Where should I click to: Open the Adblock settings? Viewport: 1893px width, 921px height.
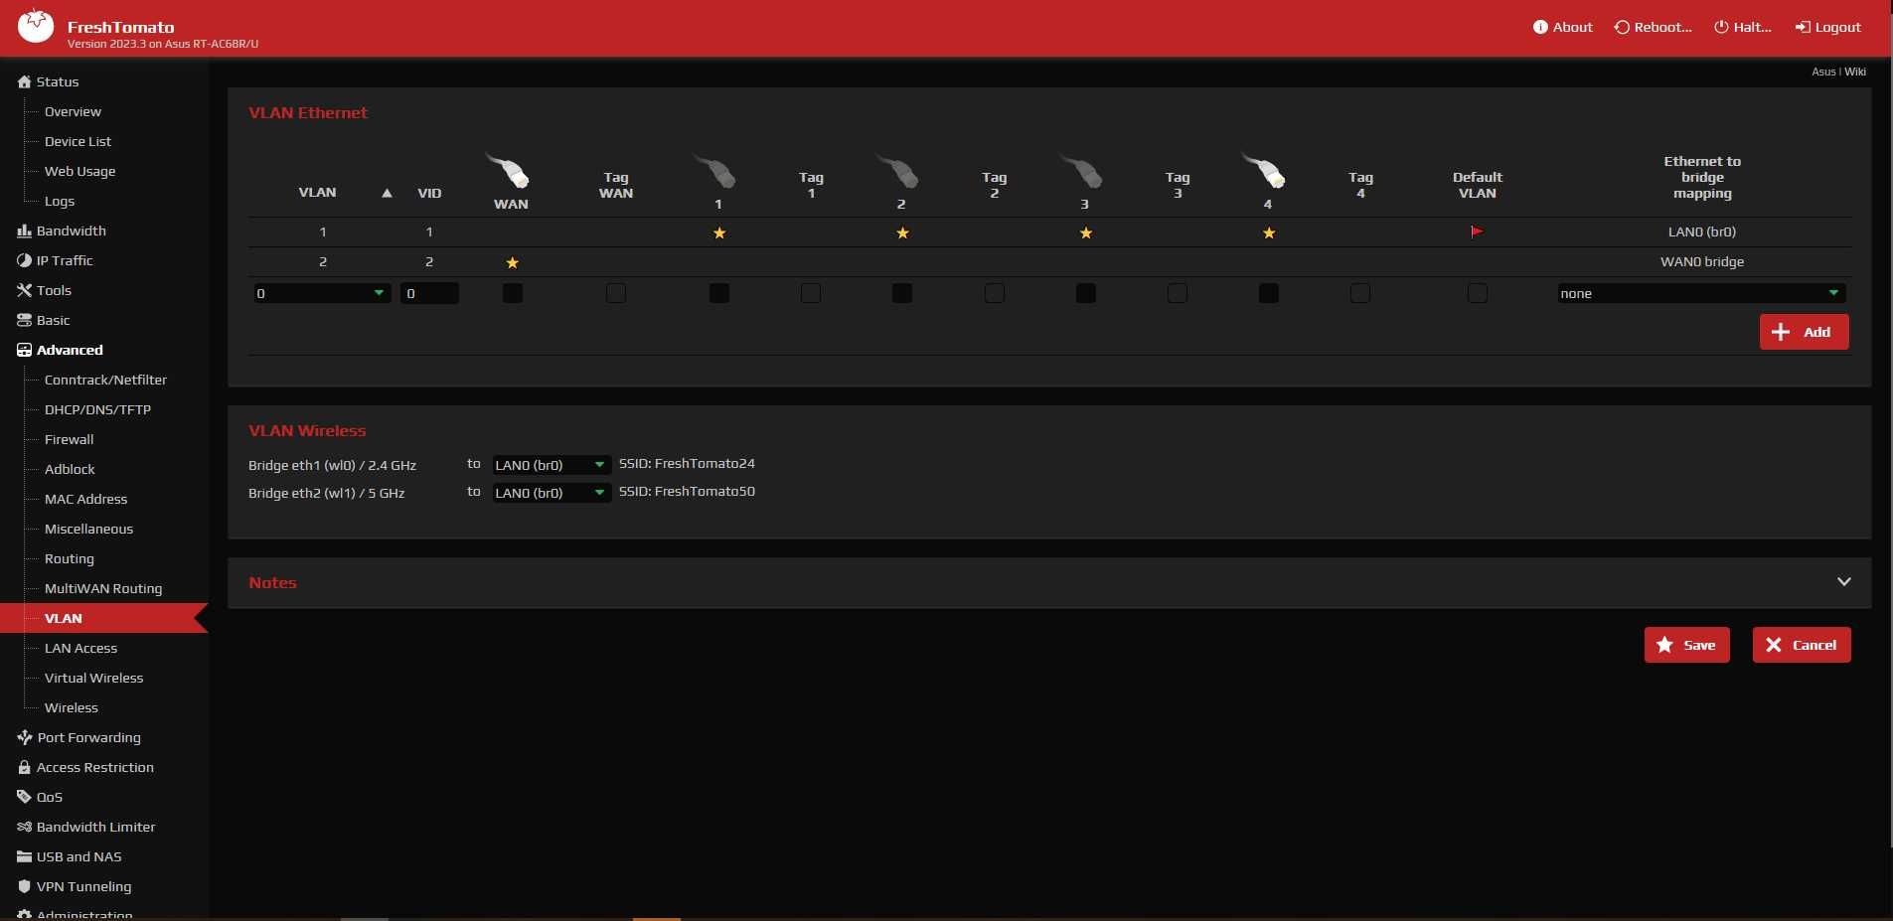70,469
